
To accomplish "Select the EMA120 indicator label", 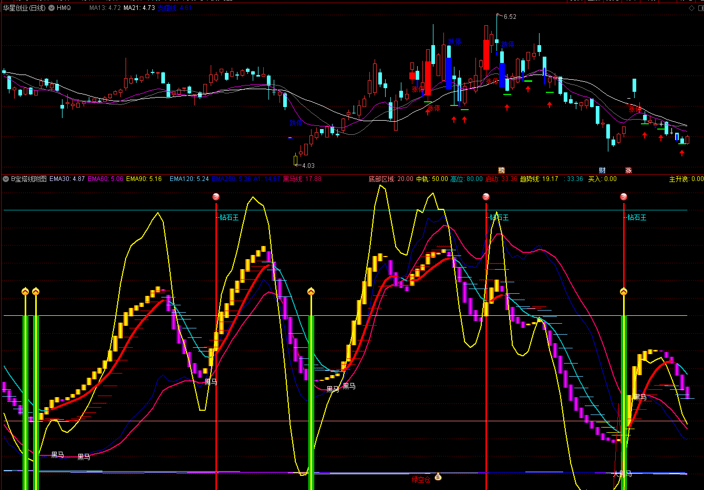I will pyautogui.click(x=189, y=179).
